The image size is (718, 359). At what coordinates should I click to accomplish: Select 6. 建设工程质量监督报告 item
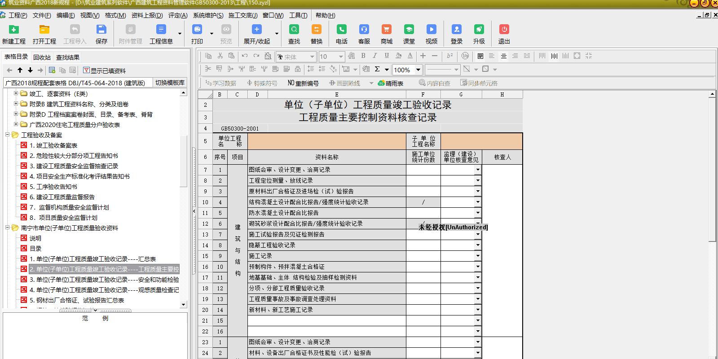(x=62, y=197)
